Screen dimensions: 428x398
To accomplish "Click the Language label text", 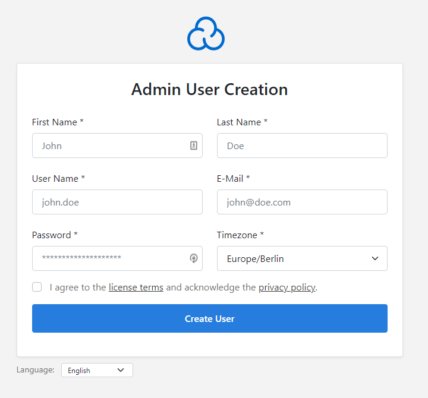I will [35, 370].
